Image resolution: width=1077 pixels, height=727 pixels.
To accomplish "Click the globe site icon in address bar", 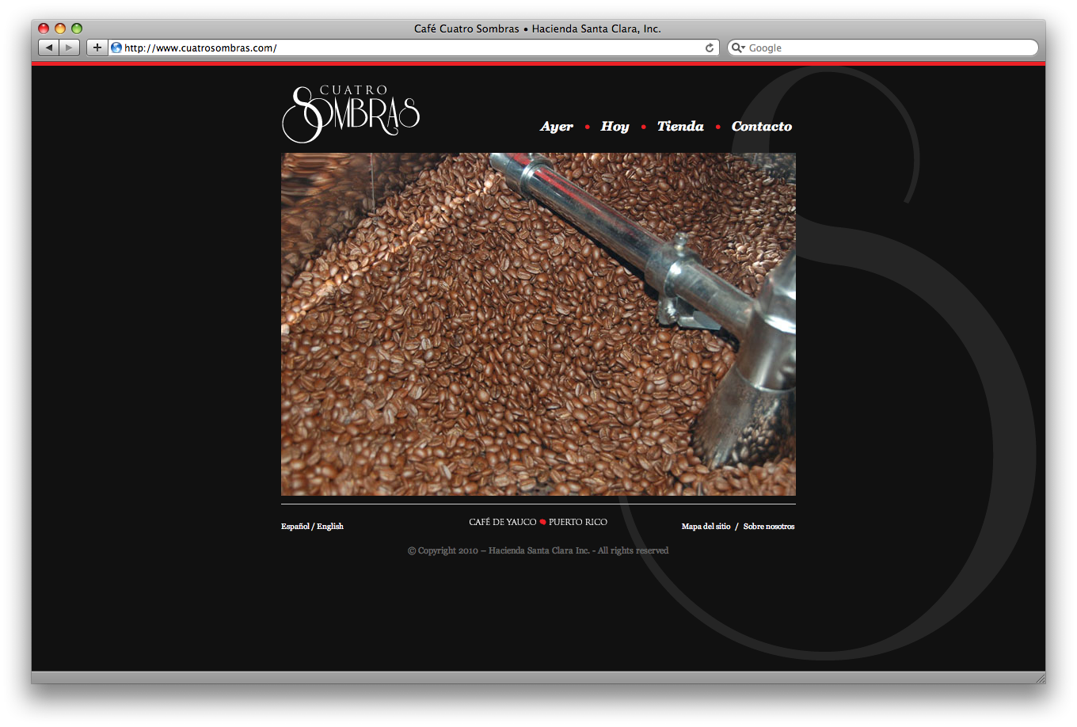I will pyautogui.click(x=116, y=48).
